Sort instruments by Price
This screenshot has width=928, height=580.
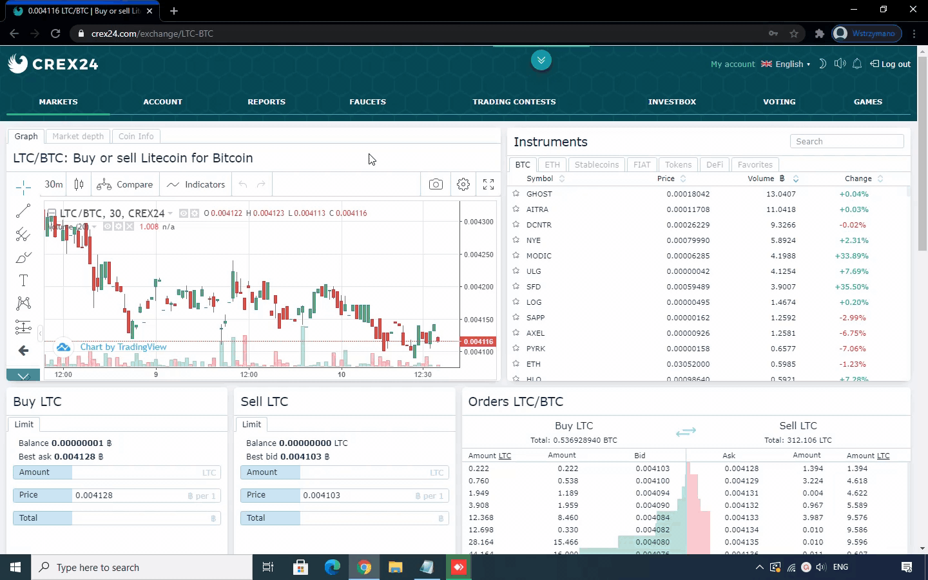672,179
